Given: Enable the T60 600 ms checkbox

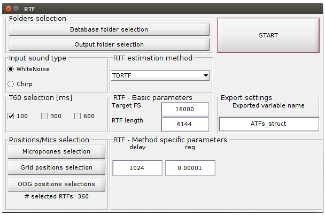Looking at the screenshot, I should coord(78,116).
